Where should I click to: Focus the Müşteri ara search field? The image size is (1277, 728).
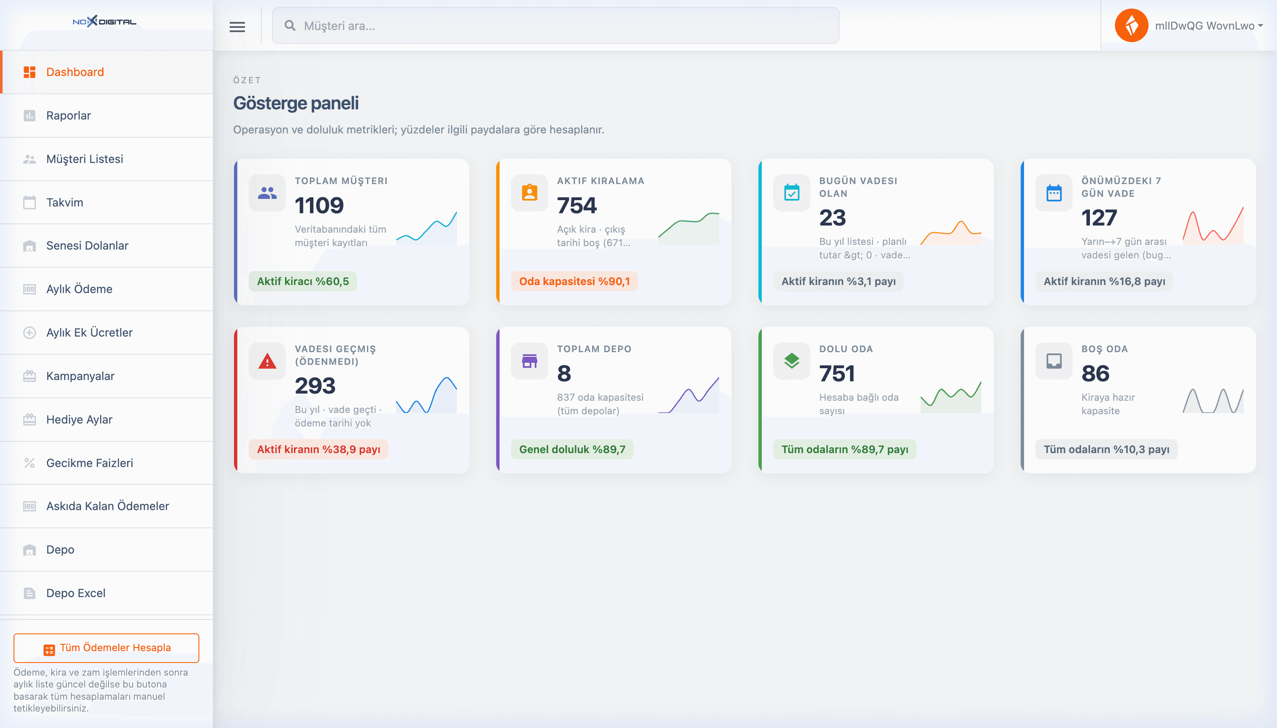pyautogui.click(x=555, y=25)
